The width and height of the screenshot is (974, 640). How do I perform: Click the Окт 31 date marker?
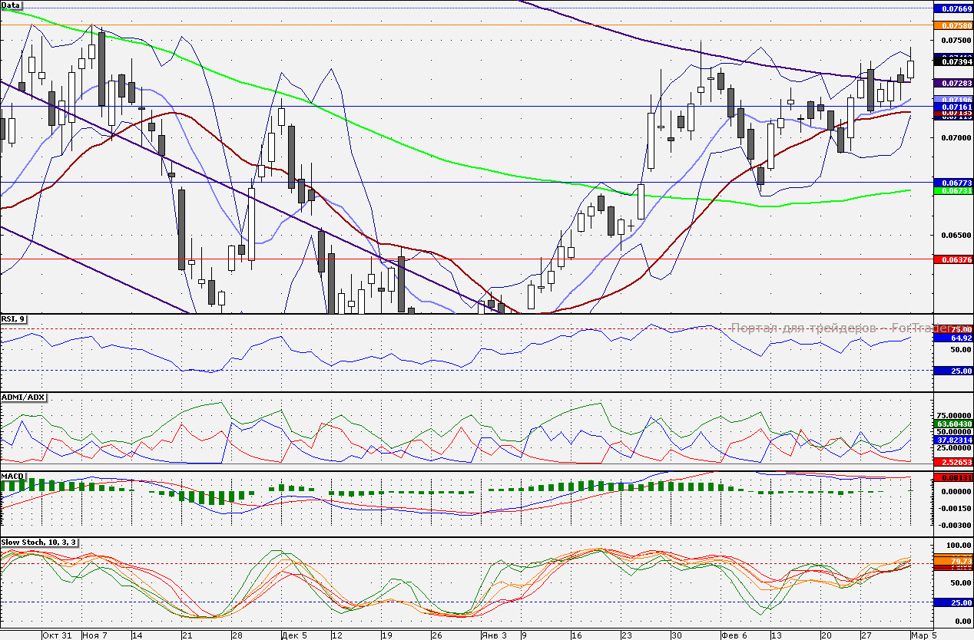tap(57, 635)
